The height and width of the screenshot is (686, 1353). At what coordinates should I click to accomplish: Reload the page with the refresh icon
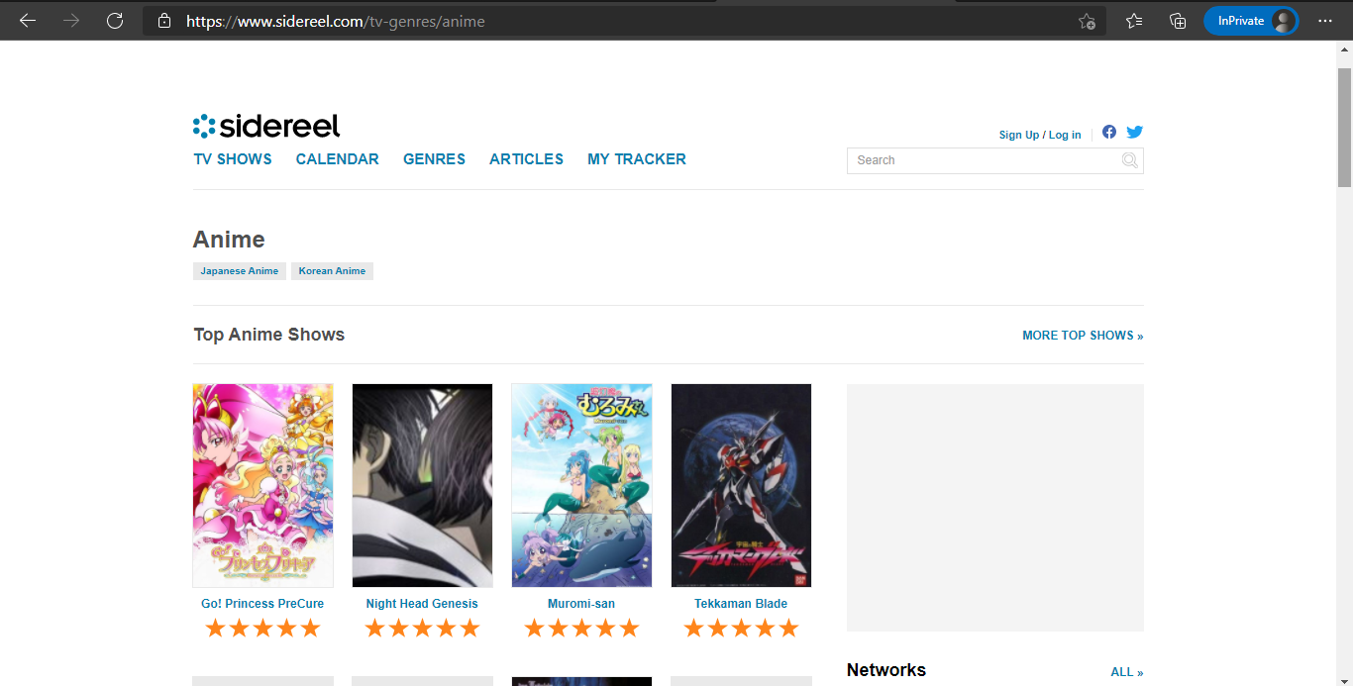pyautogui.click(x=115, y=21)
